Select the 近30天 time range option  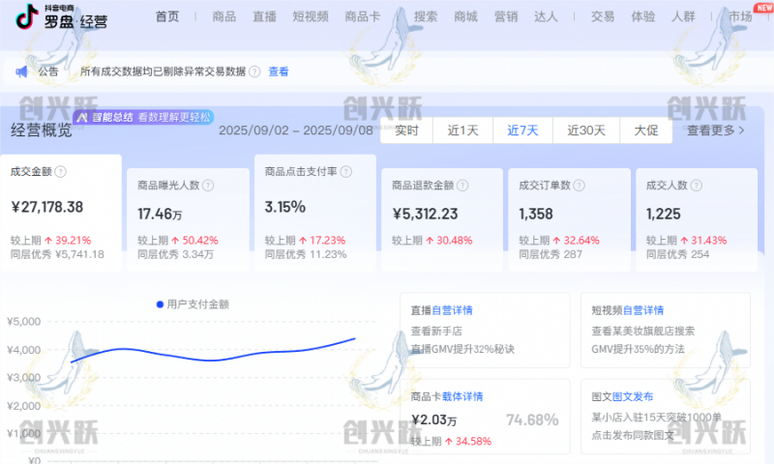pos(585,130)
